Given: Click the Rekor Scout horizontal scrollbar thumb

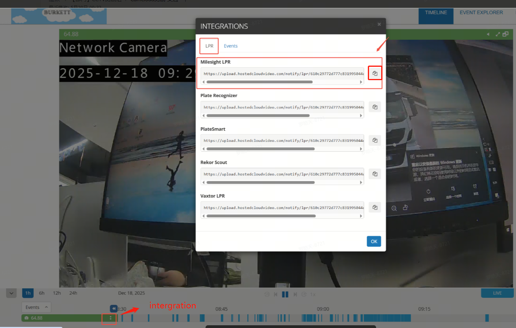Looking at the screenshot, I should click(x=261, y=182).
